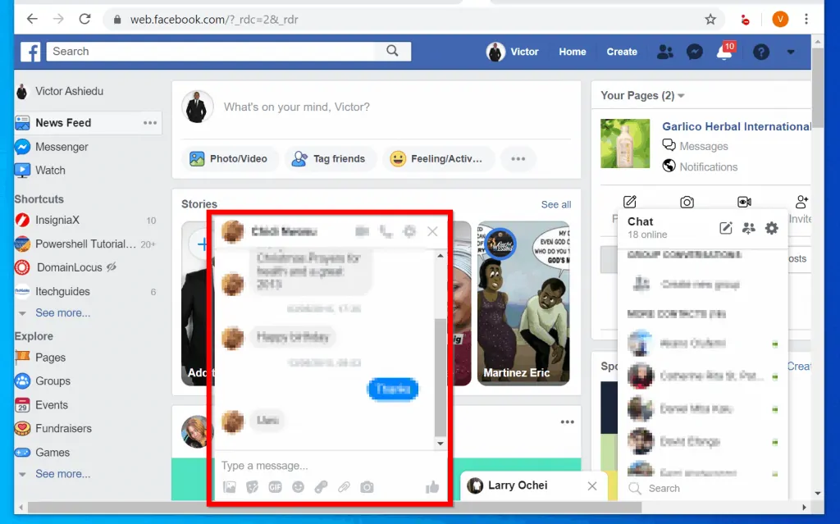Expand See more under Shortcuts

point(62,313)
